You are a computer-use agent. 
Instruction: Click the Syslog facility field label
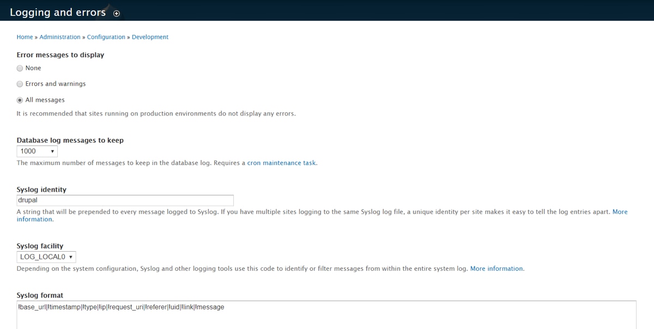click(40, 246)
